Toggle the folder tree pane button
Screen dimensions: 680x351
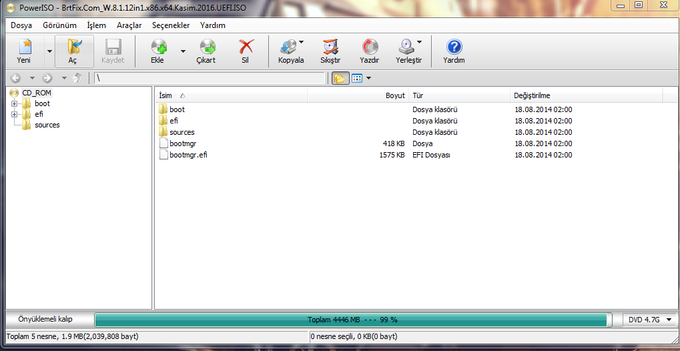(x=340, y=78)
